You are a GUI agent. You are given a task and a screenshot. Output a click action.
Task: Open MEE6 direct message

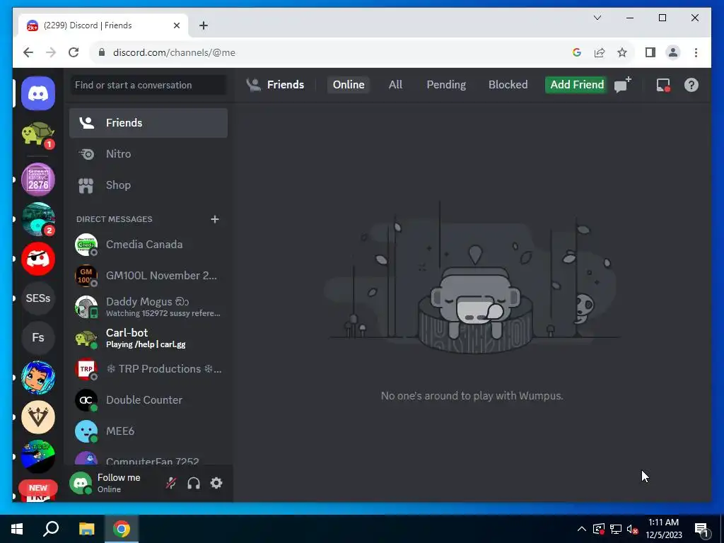[148, 431]
